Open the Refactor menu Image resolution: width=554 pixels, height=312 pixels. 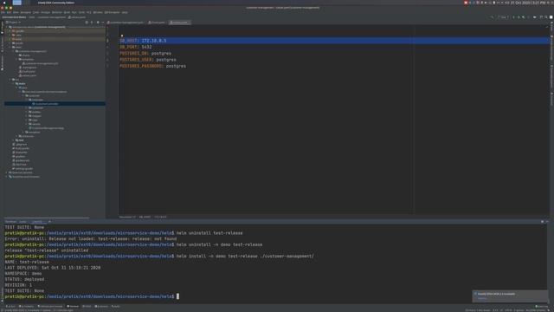[x=56, y=12]
